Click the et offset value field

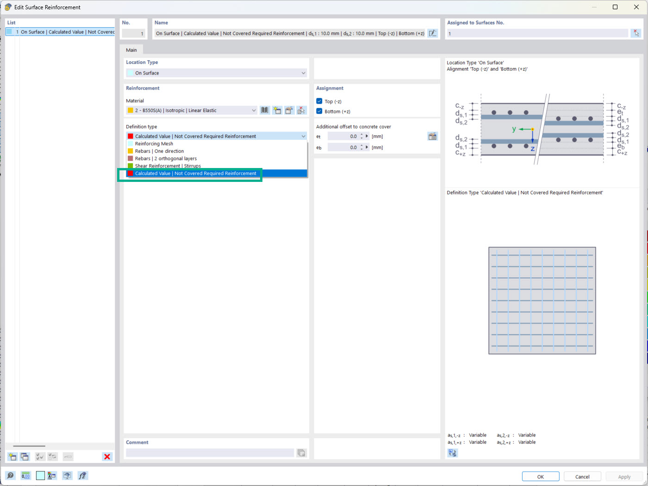[x=343, y=136]
